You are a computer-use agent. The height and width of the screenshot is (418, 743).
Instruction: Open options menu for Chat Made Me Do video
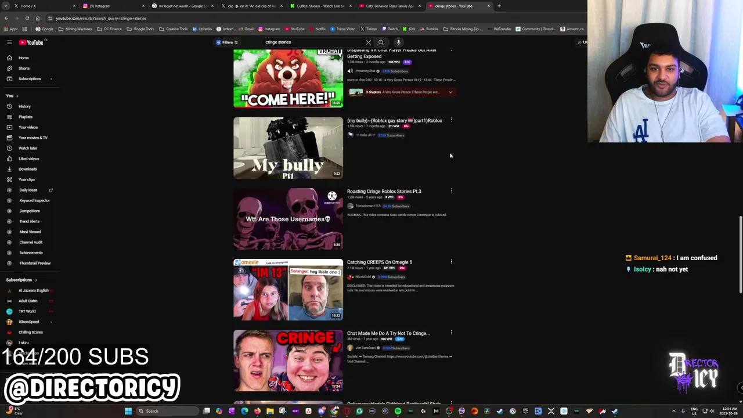point(451,333)
